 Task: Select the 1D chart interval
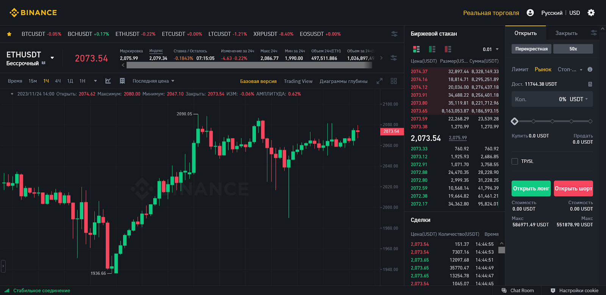click(70, 81)
